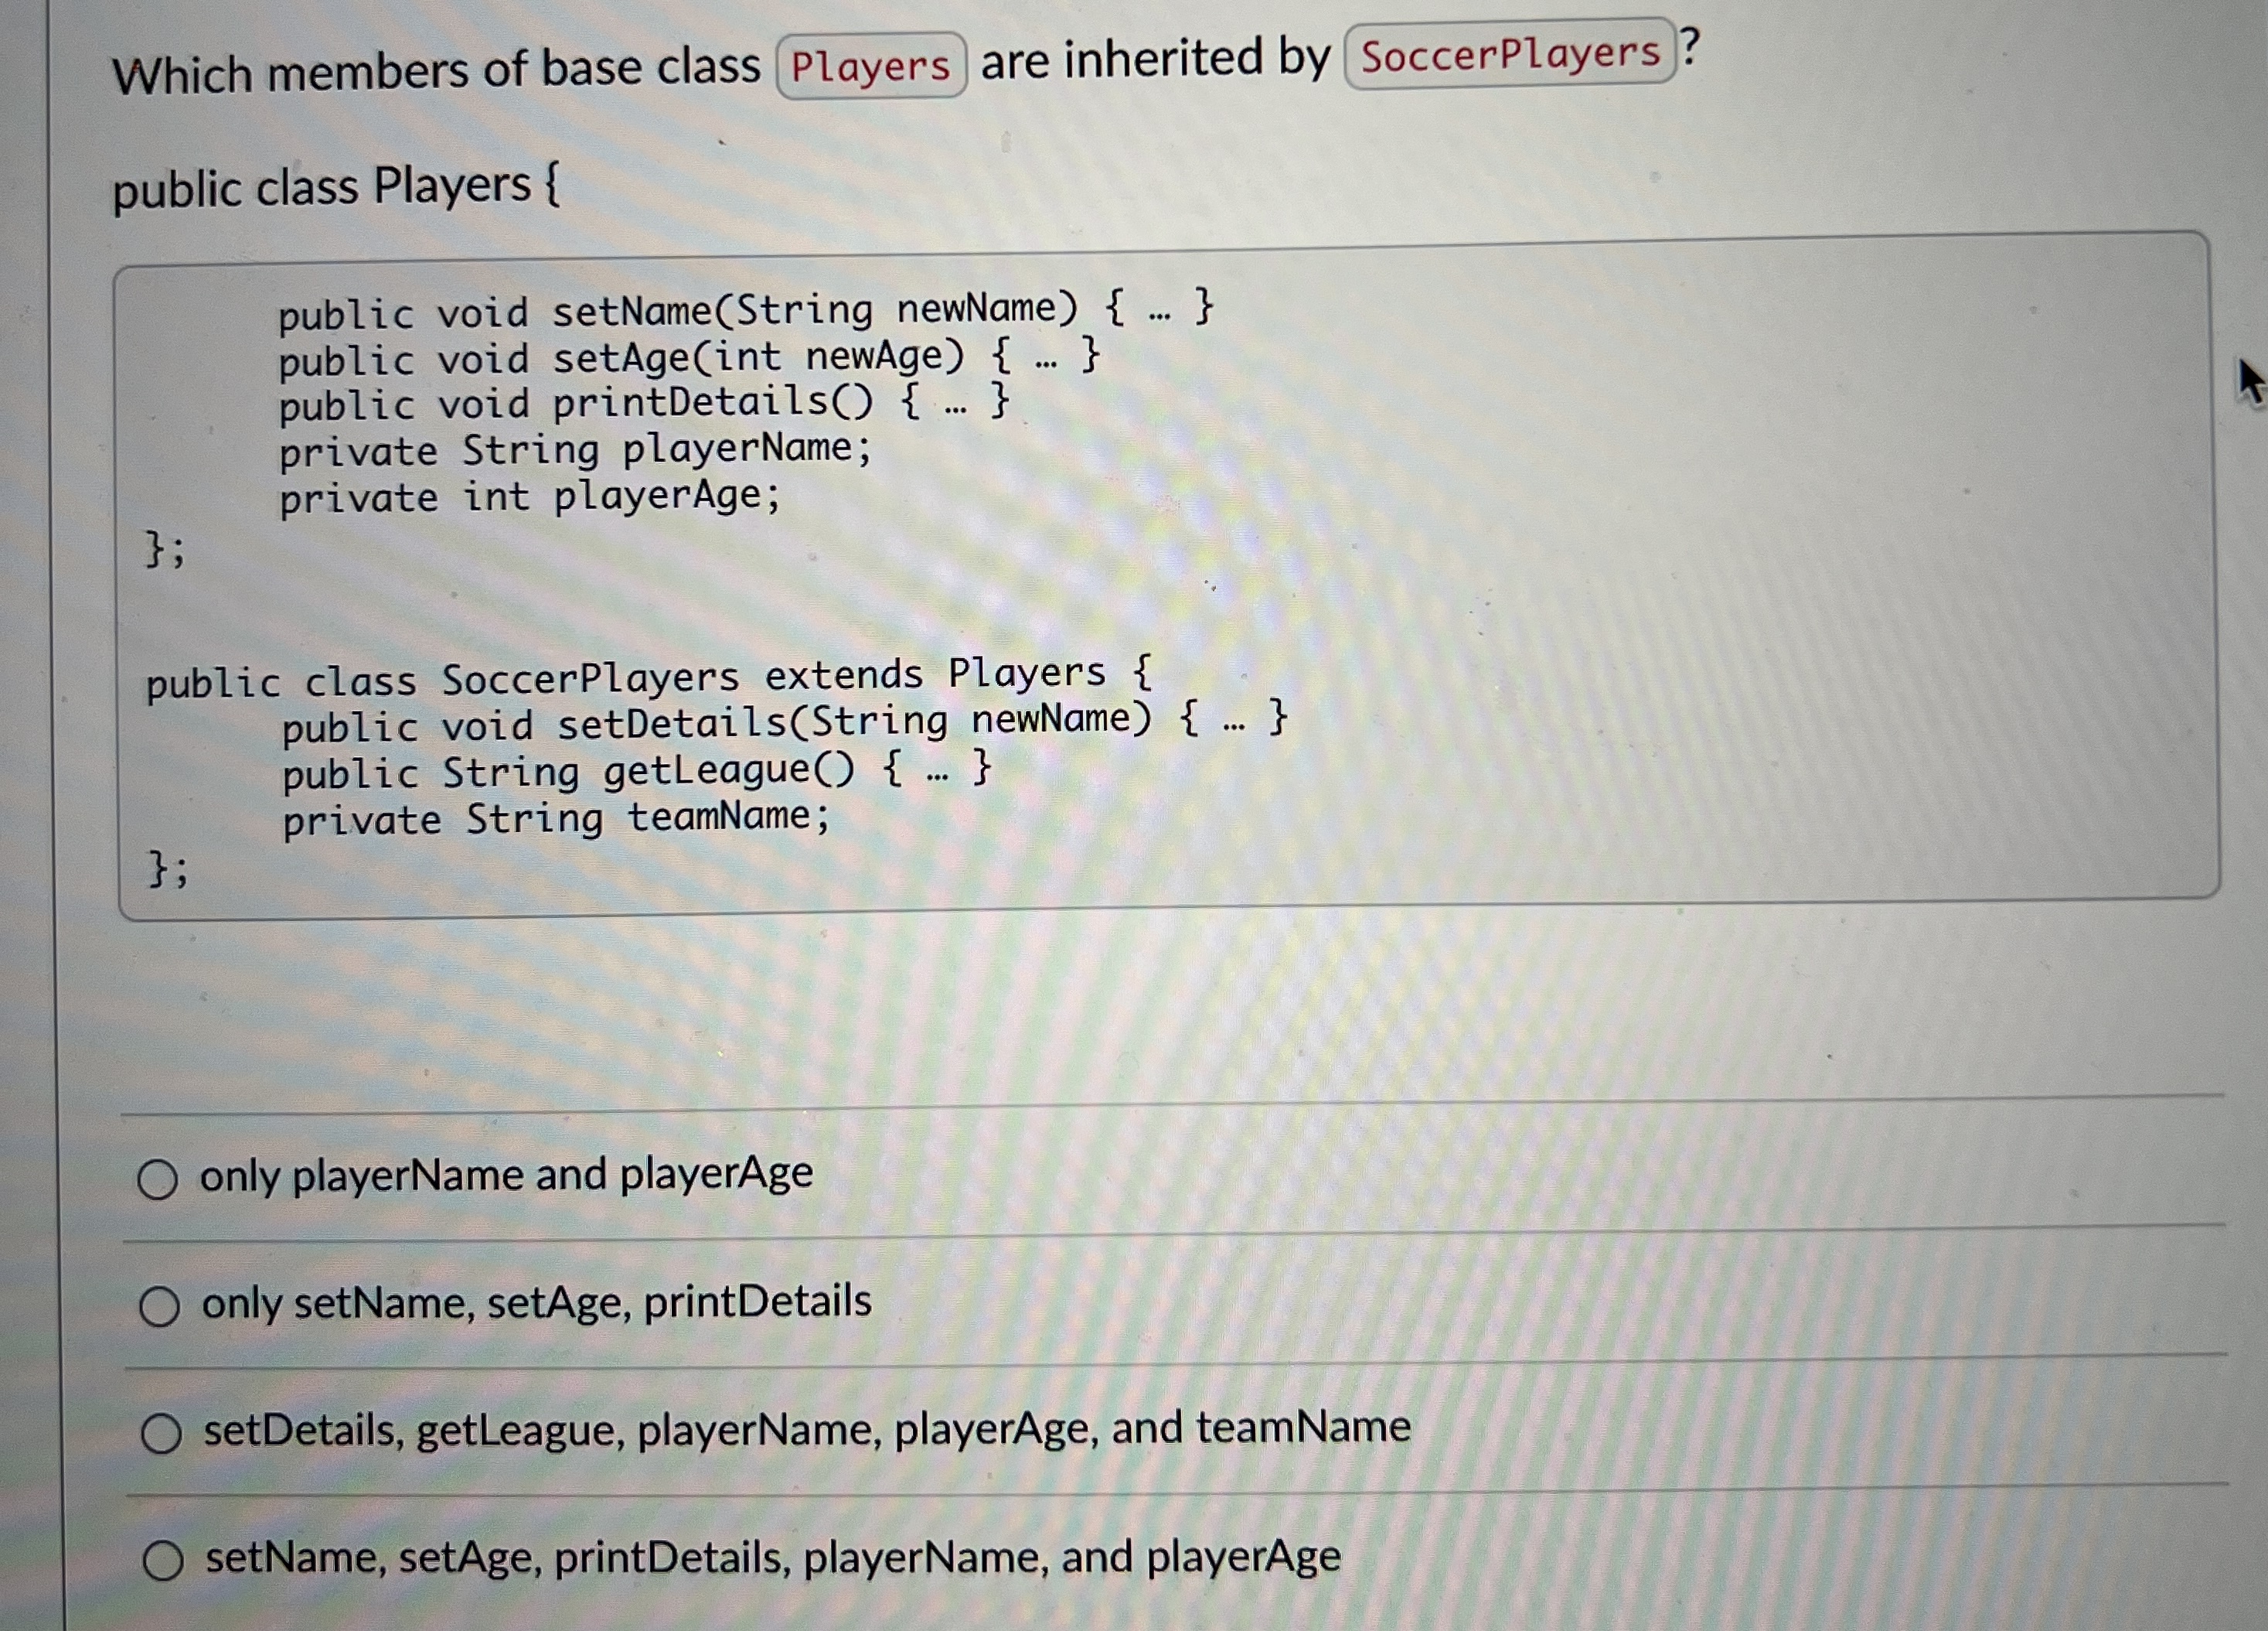
Task: Choose 'only setName, setAge, printDetails' radio option
Action: point(160,1307)
